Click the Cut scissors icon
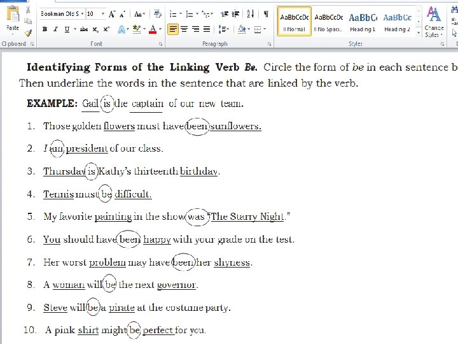458x344 pixels. (x=28, y=10)
